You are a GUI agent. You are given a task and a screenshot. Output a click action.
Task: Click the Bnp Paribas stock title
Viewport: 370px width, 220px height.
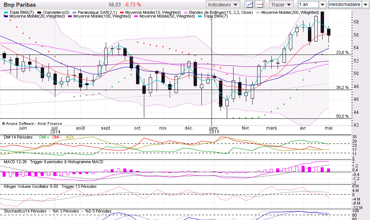point(20,5)
